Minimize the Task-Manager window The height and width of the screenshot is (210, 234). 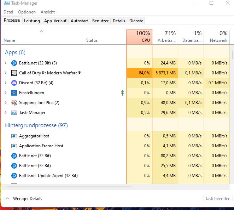(195, 3)
